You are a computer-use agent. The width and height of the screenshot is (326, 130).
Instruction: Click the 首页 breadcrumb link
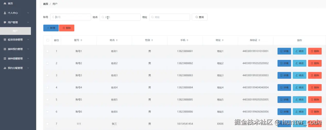click(x=46, y=4)
